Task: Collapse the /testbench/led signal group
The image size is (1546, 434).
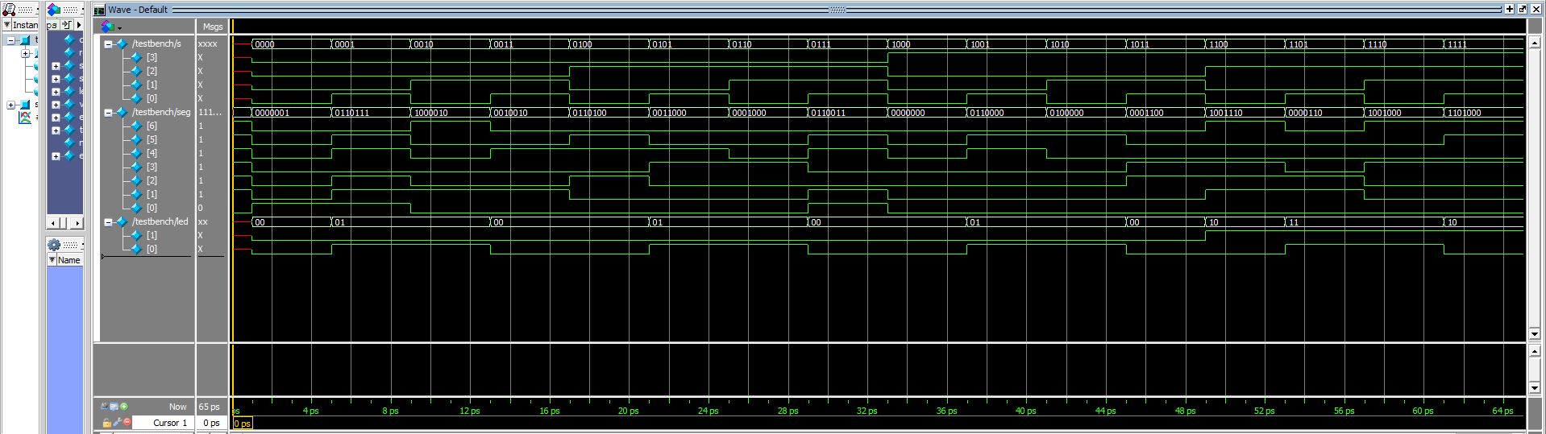Action: point(108,221)
